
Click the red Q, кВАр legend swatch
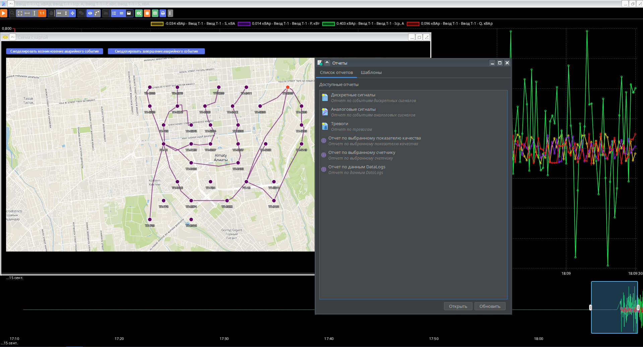click(413, 24)
